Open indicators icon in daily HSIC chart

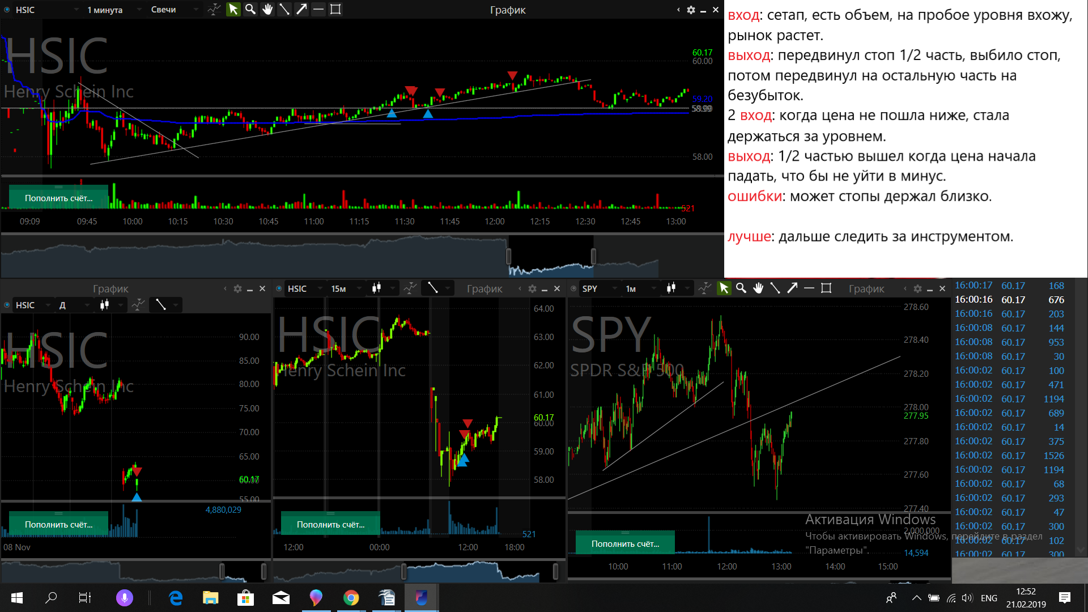[x=138, y=305]
